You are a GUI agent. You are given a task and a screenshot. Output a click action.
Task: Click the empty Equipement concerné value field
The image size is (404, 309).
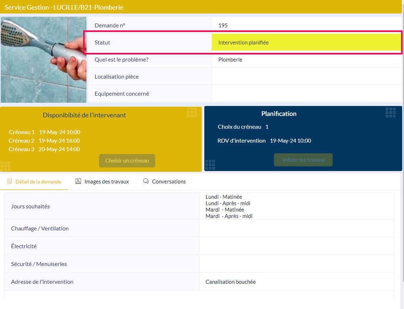(x=306, y=94)
